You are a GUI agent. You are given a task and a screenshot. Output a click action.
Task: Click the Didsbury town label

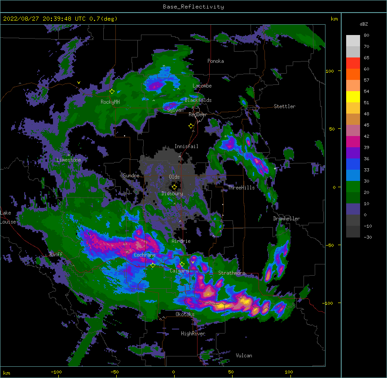tap(172, 193)
